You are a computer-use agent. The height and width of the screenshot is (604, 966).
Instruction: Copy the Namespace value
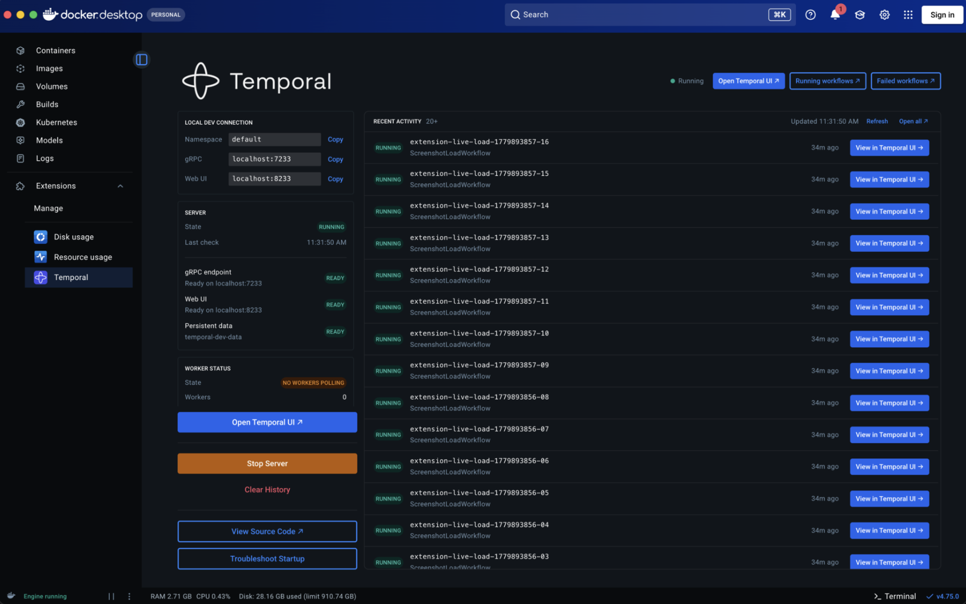335,139
